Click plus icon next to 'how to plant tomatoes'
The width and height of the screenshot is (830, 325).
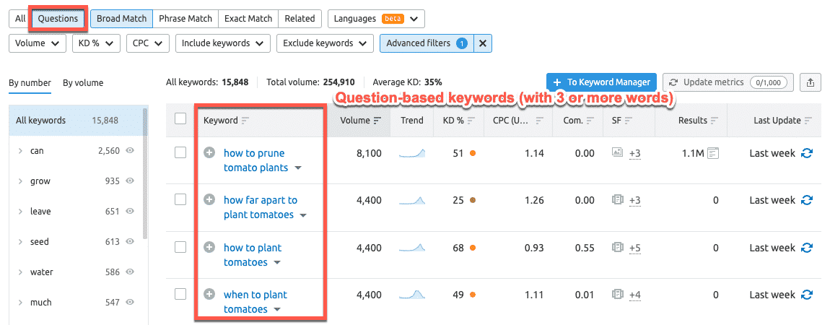click(209, 248)
